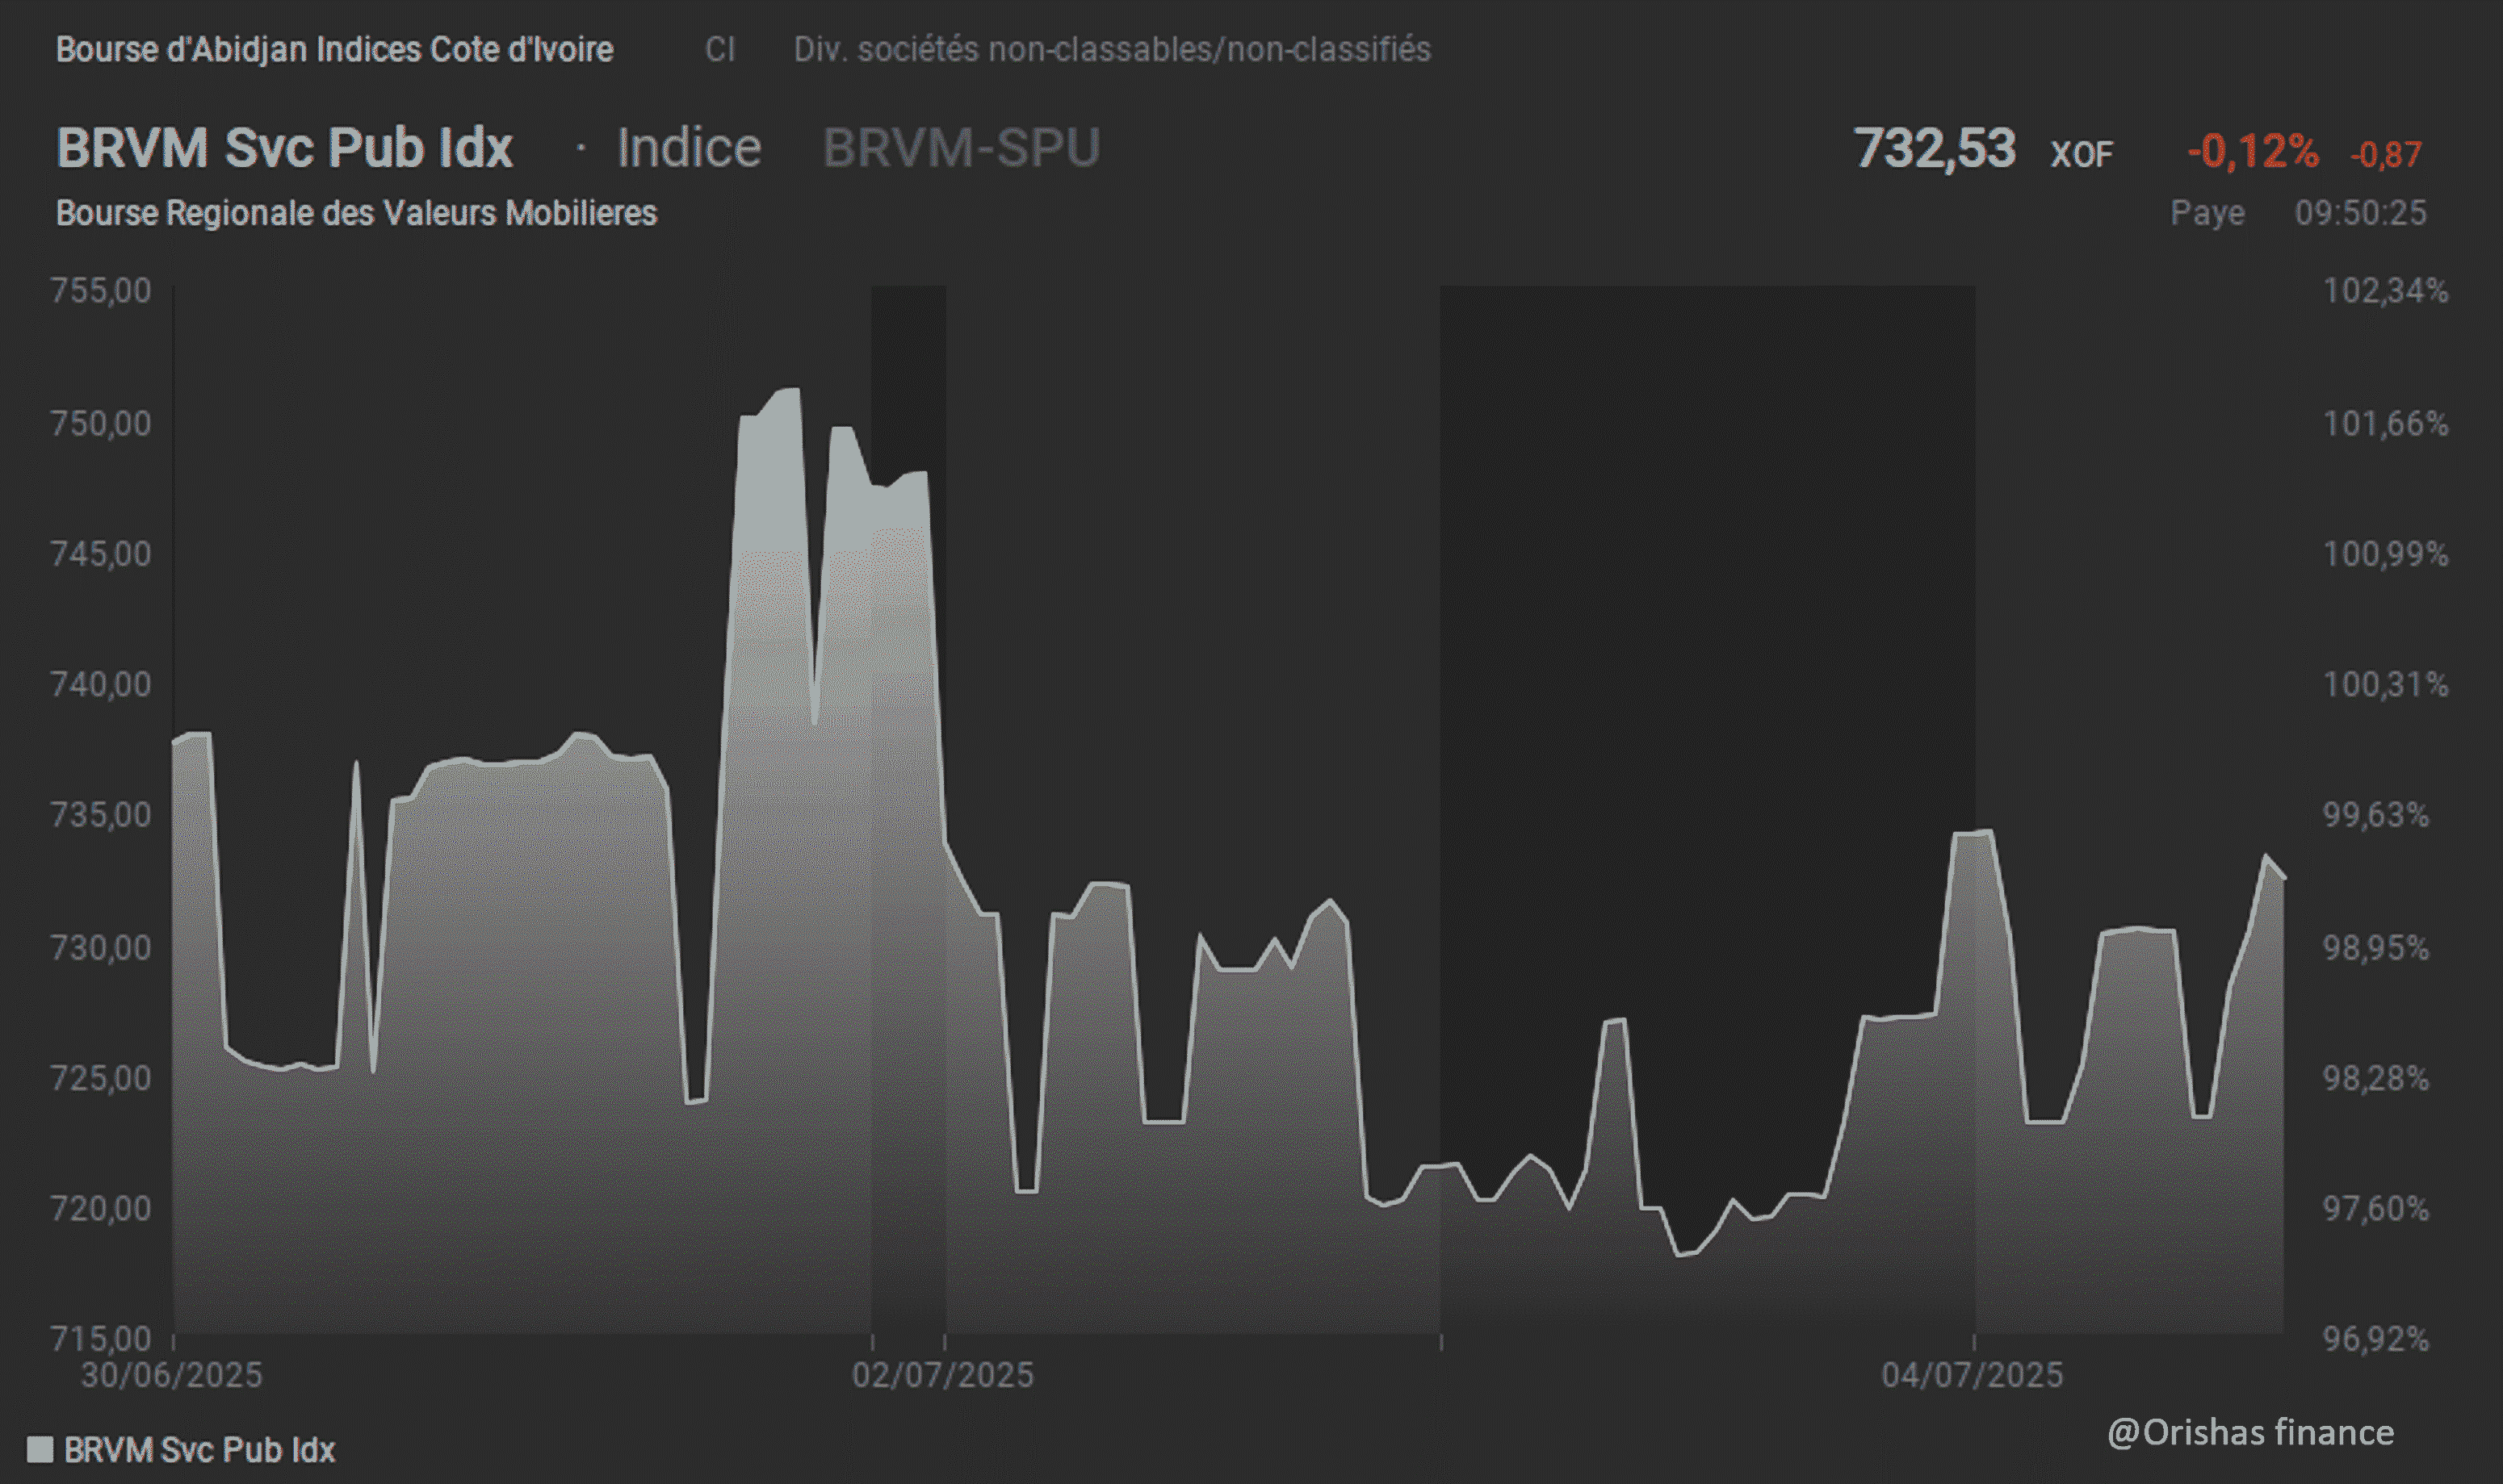Click the last data point of the chart line
The image size is (2503, 1484).
2284,877
